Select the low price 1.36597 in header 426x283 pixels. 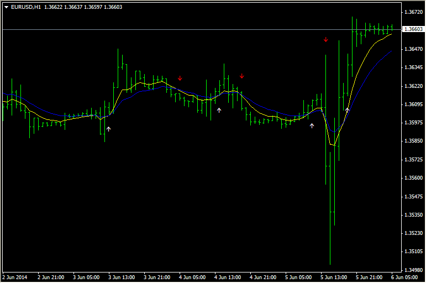(93, 7)
